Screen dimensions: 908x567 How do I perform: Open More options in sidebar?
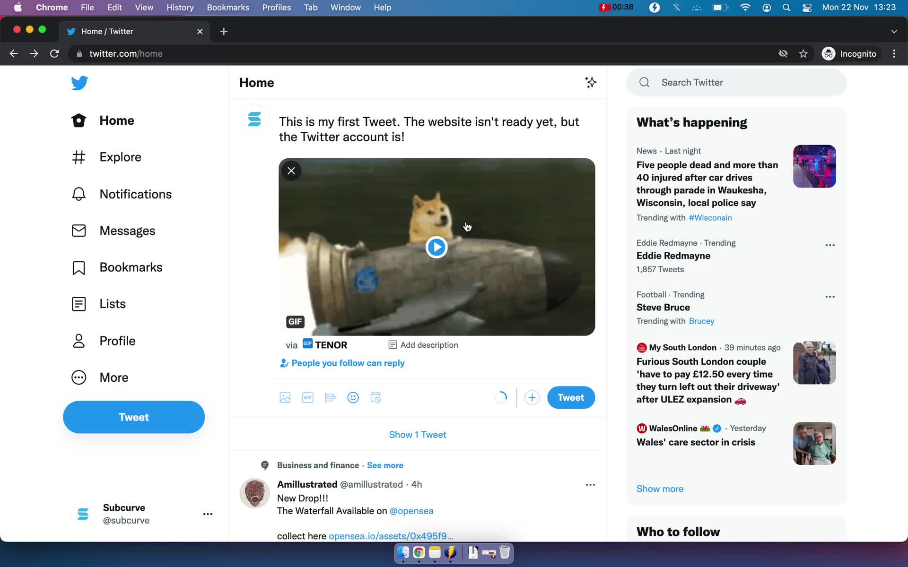(100, 377)
